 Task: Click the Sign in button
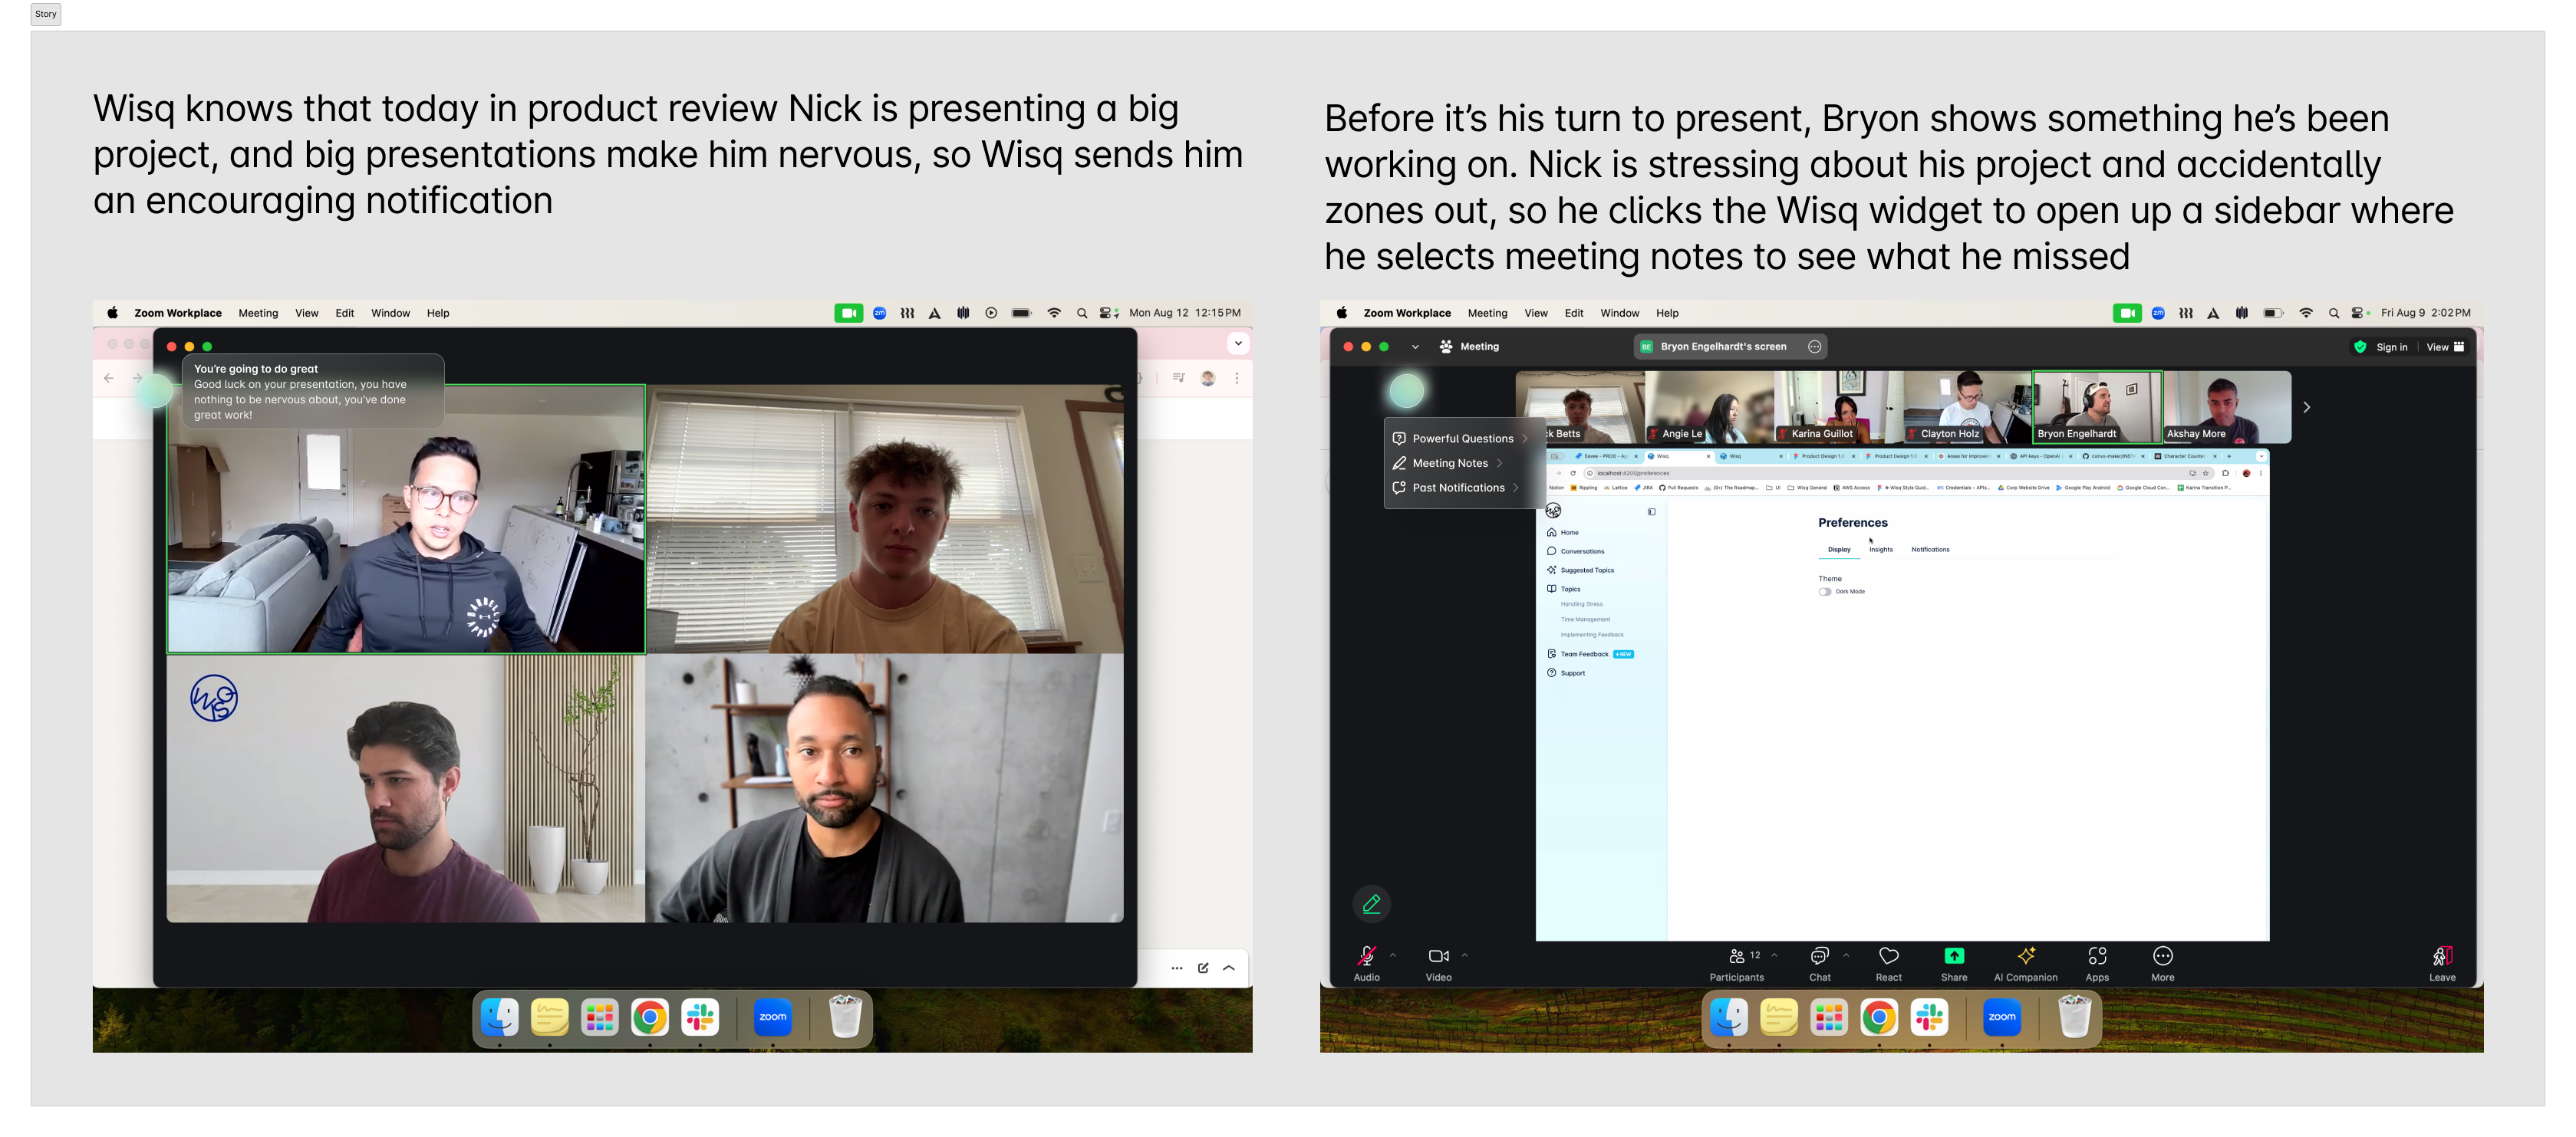(2390, 348)
